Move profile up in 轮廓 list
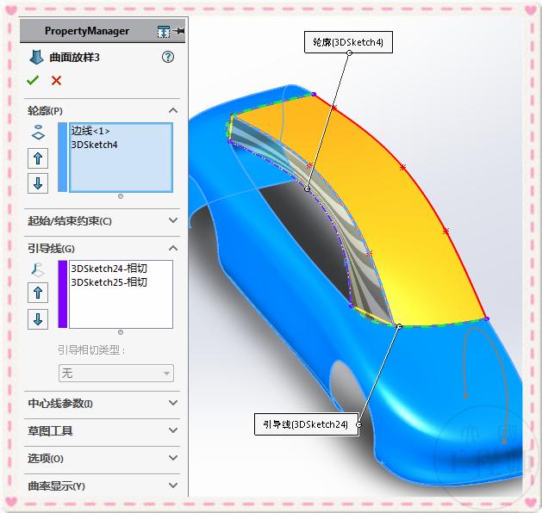The height and width of the screenshot is (513, 542). tap(38, 158)
